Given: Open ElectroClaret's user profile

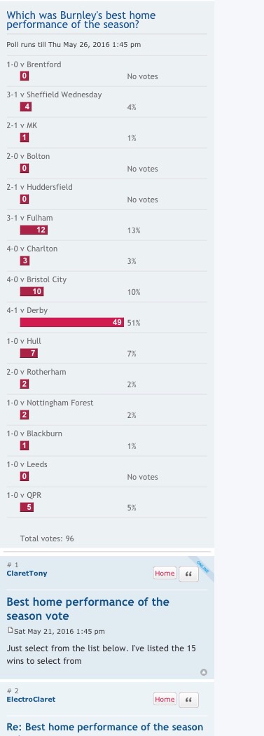Looking at the screenshot, I should tap(31, 699).
